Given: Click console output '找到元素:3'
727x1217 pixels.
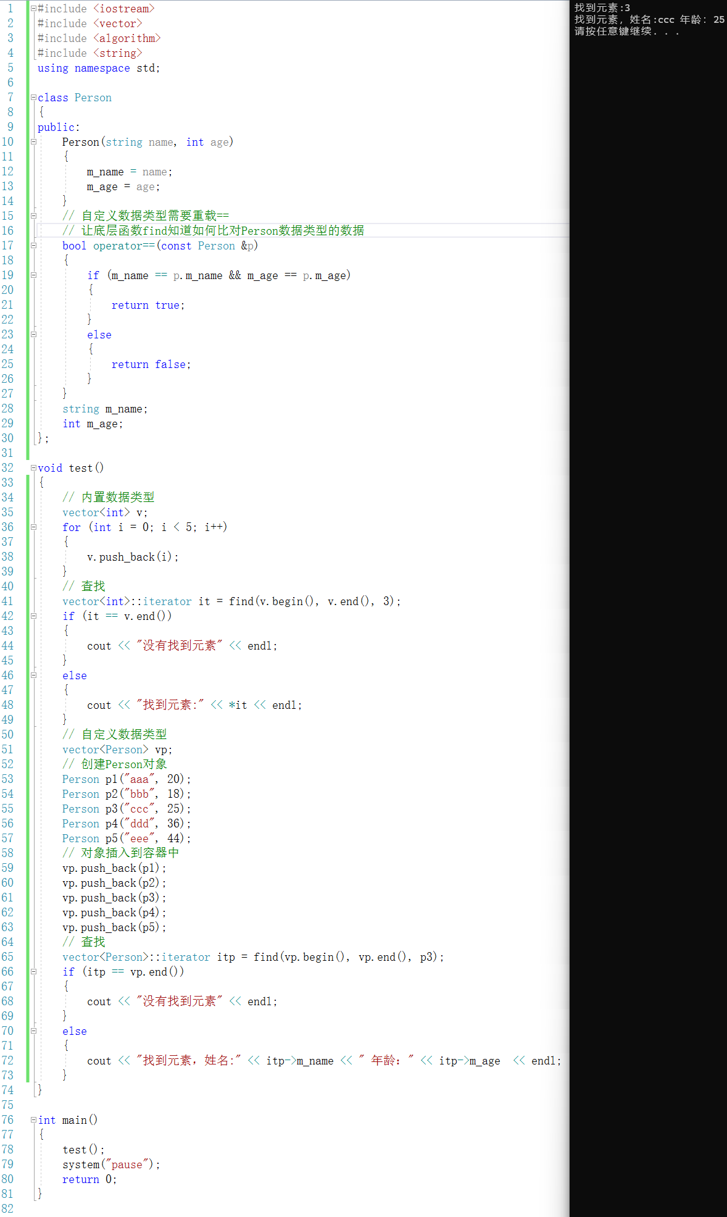Looking at the screenshot, I should (x=602, y=8).
